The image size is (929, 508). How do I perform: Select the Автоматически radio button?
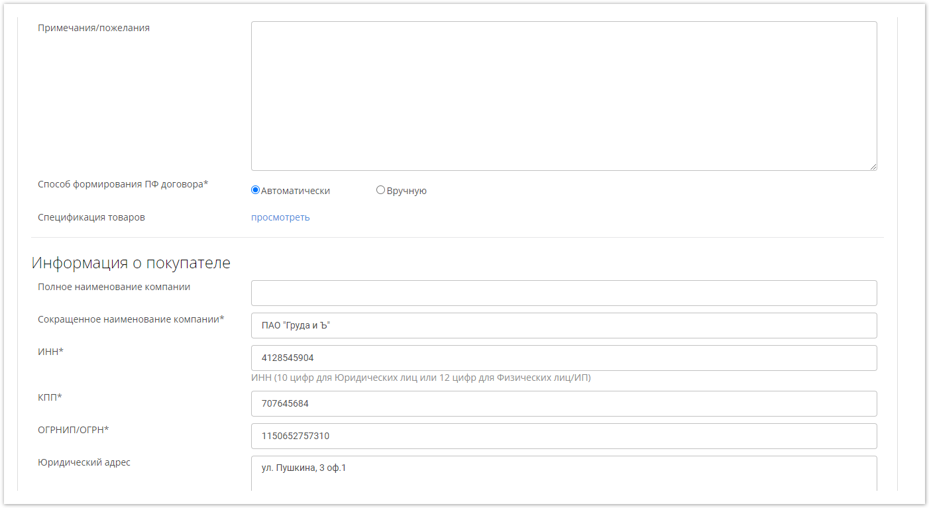point(255,190)
